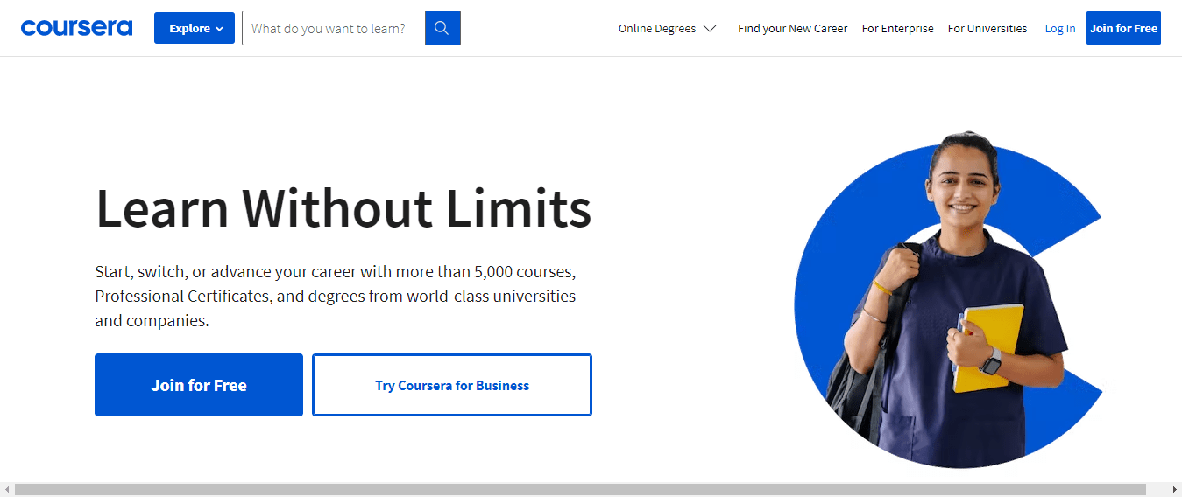The height and width of the screenshot is (497, 1182).
Task: Click the Log In link
Action: pos(1060,29)
